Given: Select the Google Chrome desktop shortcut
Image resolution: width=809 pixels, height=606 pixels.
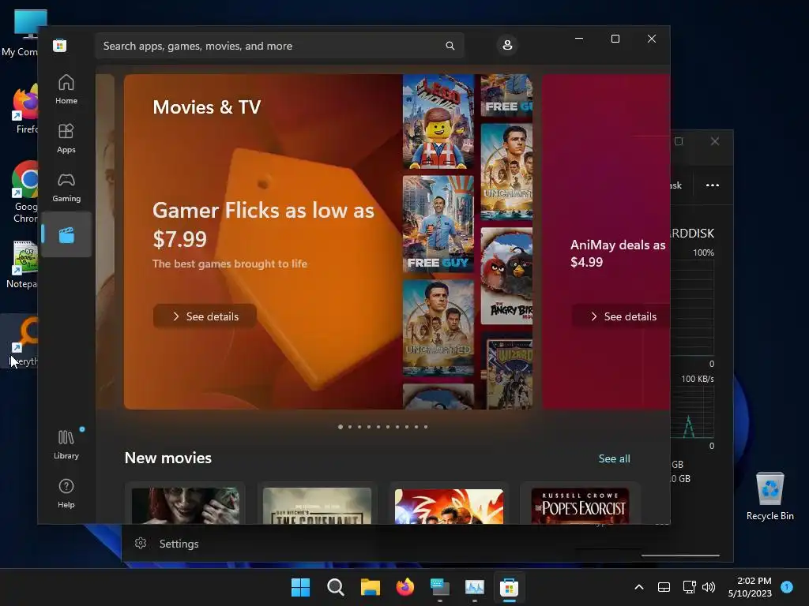Looking at the screenshot, I should click(x=25, y=192).
